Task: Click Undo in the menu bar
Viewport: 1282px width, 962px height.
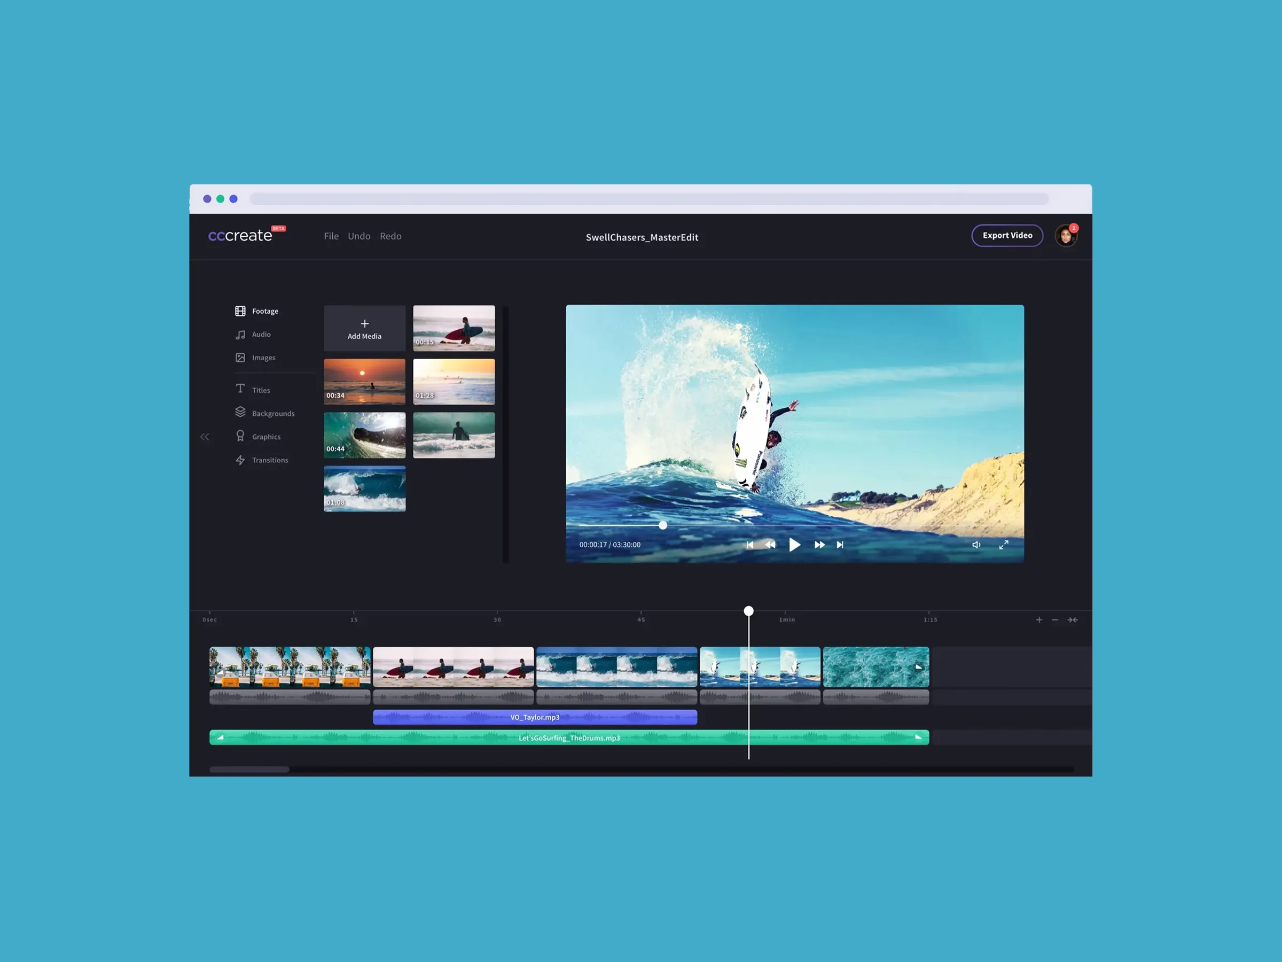Action: pos(359,236)
